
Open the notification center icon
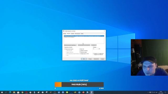point(165,92)
